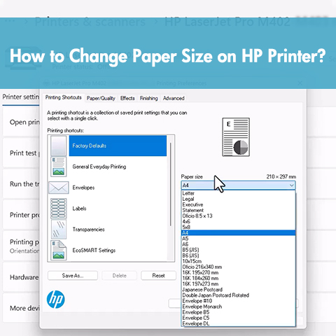Pick the Transparencies shortcut icon
Image resolution: width=336 pixels, height=336 pixels.
pyautogui.click(x=58, y=230)
